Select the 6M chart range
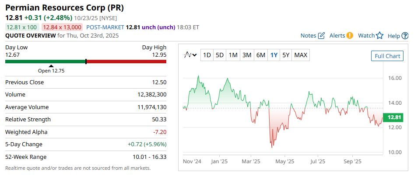Viewport: 414px width, 175px height. coord(261,55)
